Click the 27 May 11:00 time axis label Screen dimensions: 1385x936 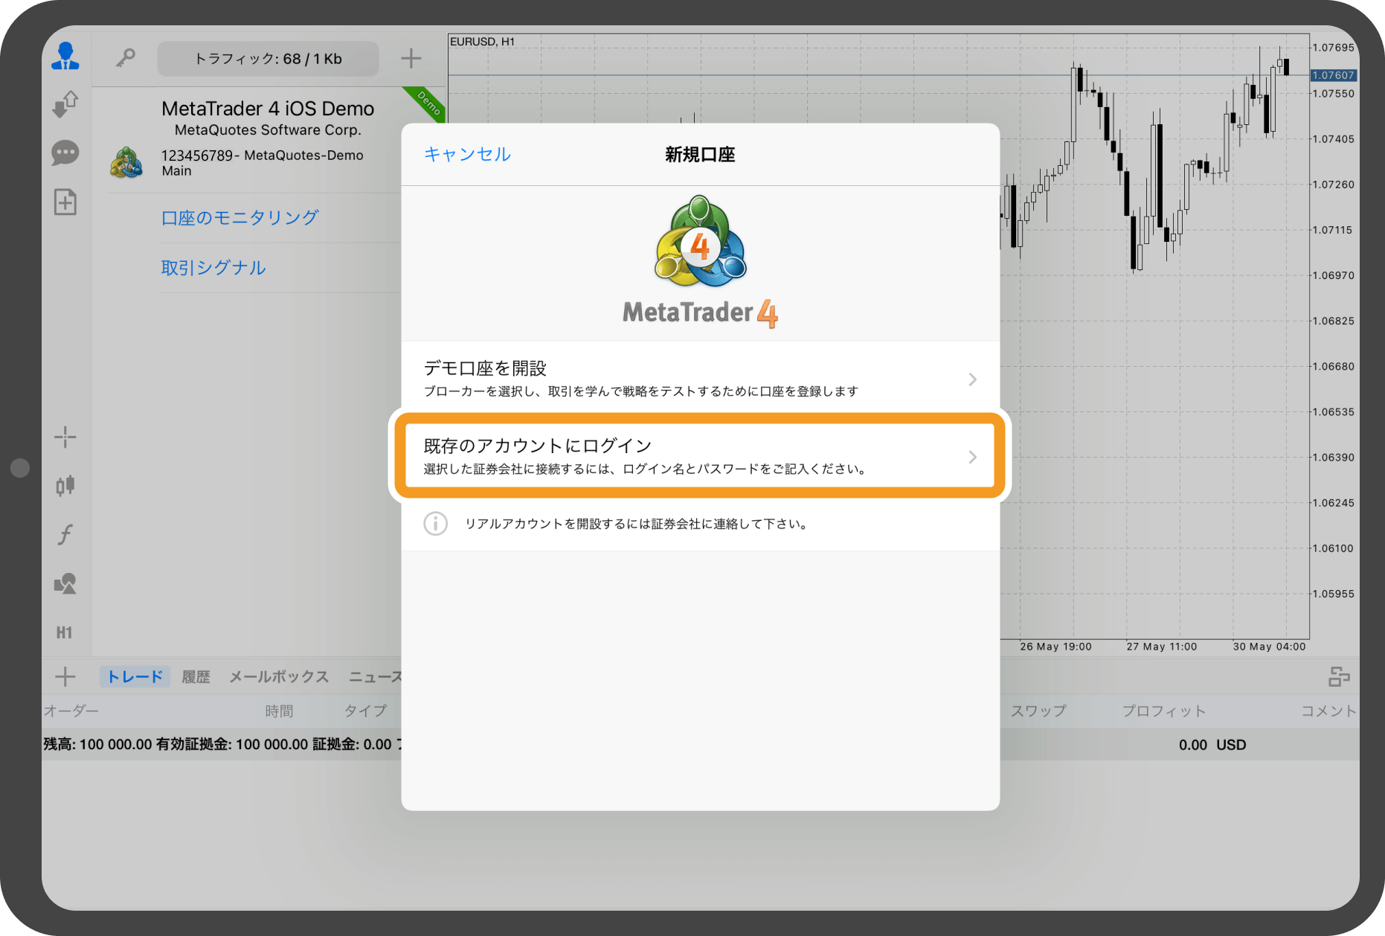pyautogui.click(x=1161, y=647)
